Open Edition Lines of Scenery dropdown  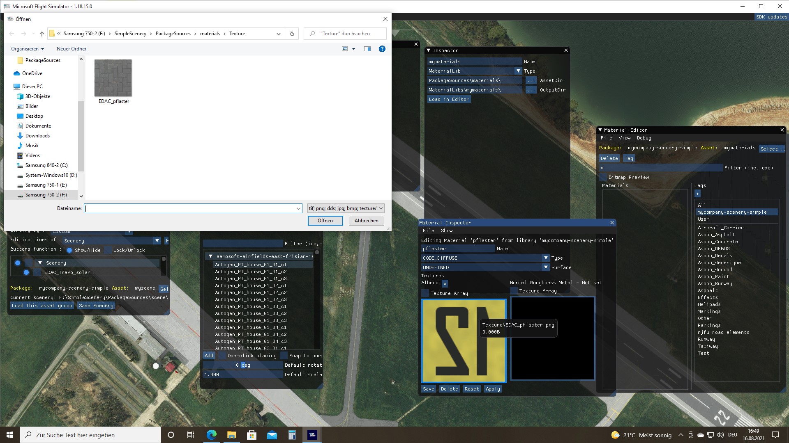(x=157, y=241)
